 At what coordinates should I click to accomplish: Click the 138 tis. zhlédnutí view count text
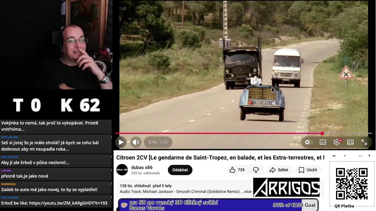(135, 186)
